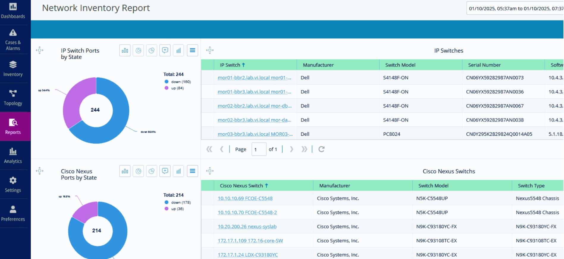Go to first page of IP Switches table
The image size is (564, 259).
coord(209,149)
